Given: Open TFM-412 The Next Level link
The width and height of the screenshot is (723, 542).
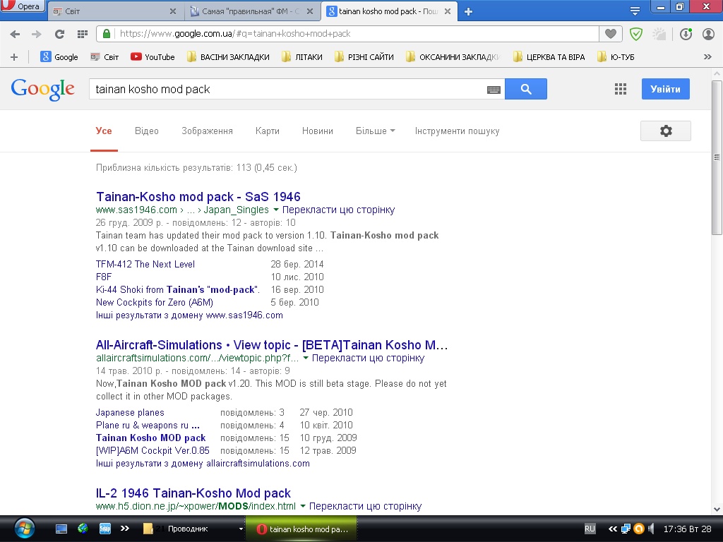Looking at the screenshot, I should 145,264.
